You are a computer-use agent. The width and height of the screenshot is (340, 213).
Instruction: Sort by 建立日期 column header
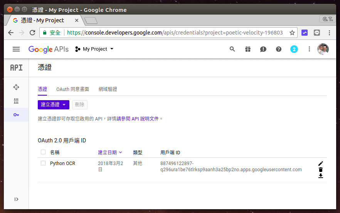tap(110, 152)
